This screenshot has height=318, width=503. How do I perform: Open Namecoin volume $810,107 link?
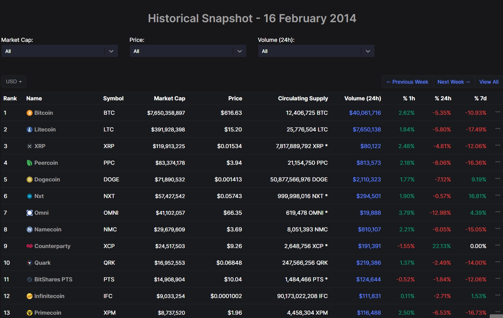coord(369,230)
